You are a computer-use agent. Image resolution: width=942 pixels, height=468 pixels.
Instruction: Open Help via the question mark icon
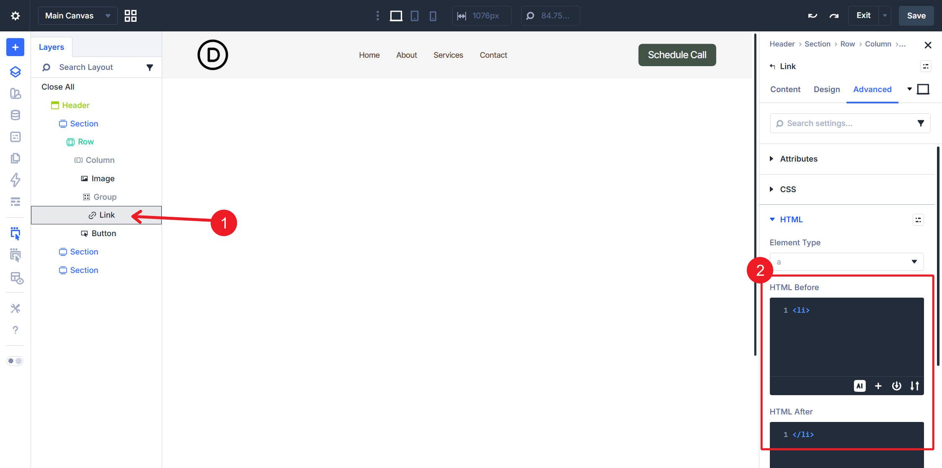tap(15, 330)
